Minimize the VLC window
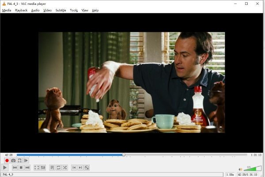265x177 pixels. [235, 4]
